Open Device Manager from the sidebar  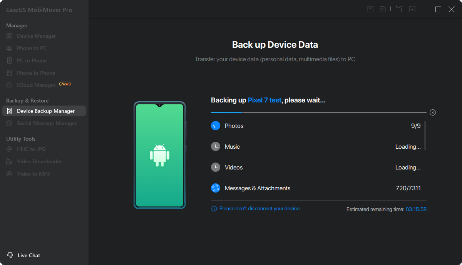(36, 36)
